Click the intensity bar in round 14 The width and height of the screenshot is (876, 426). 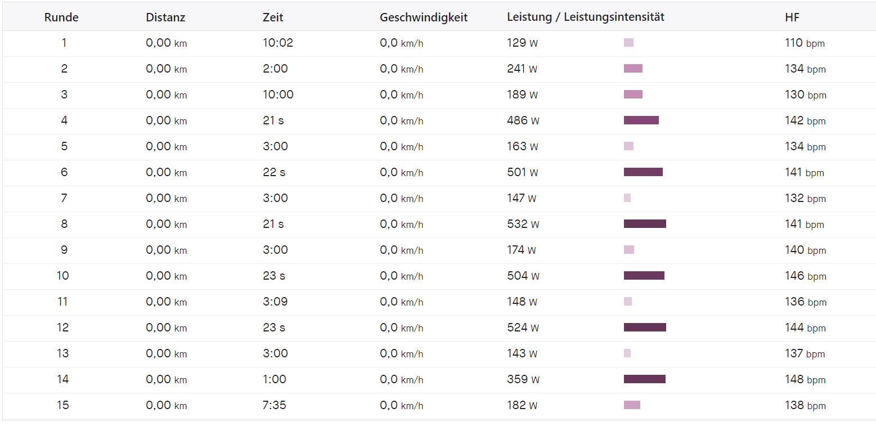coord(644,379)
